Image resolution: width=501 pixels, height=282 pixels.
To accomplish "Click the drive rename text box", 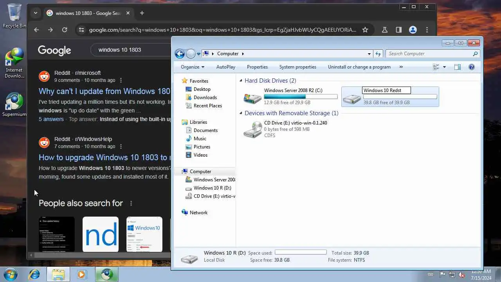I will [x=386, y=90].
